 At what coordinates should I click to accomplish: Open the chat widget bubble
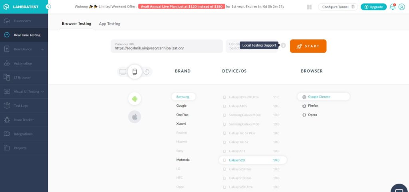pyautogui.click(x=400, y=188)
